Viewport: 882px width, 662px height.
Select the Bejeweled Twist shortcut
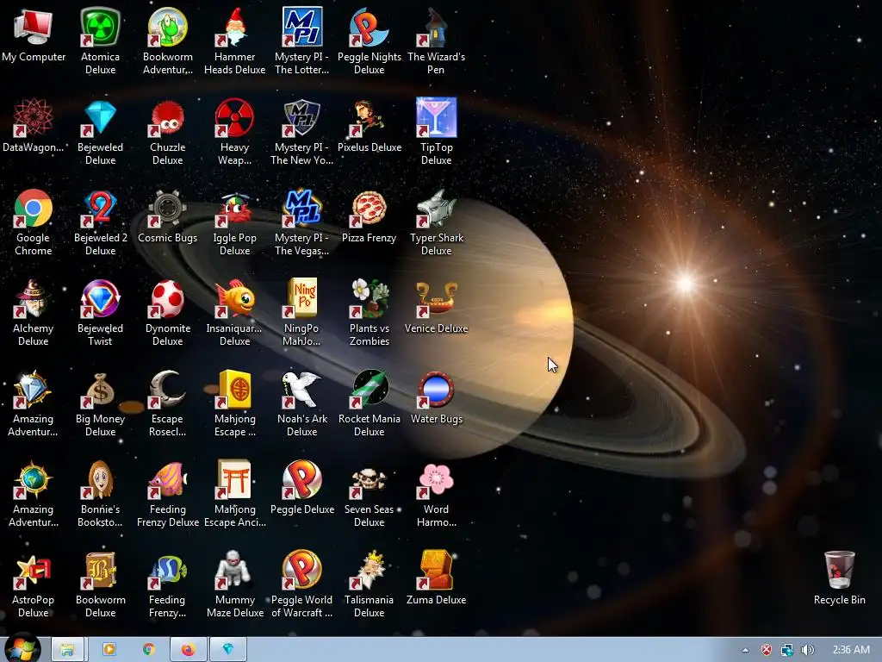click(x=100, y=299)
